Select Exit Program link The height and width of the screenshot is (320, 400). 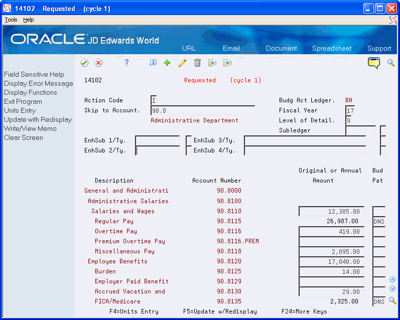coord(23,101)
